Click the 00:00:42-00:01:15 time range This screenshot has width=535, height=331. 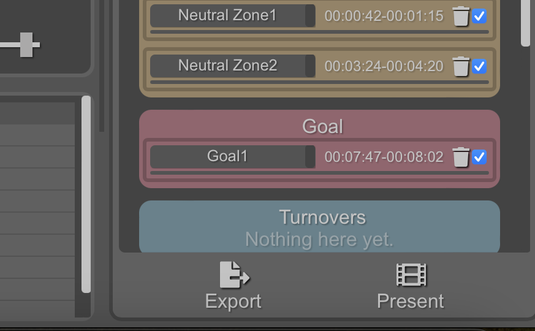point(384,16)
